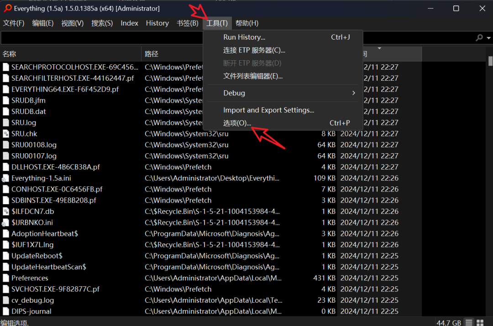
Task: Click 44.7 GB in the status bar
Action: click(x=449, y=322)
